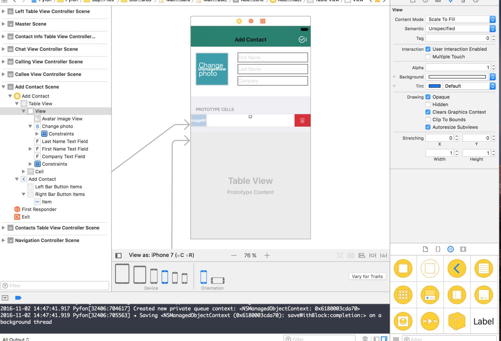
Task: Toggle the Opaque drawing checkbox
Action: pos(428,97)
